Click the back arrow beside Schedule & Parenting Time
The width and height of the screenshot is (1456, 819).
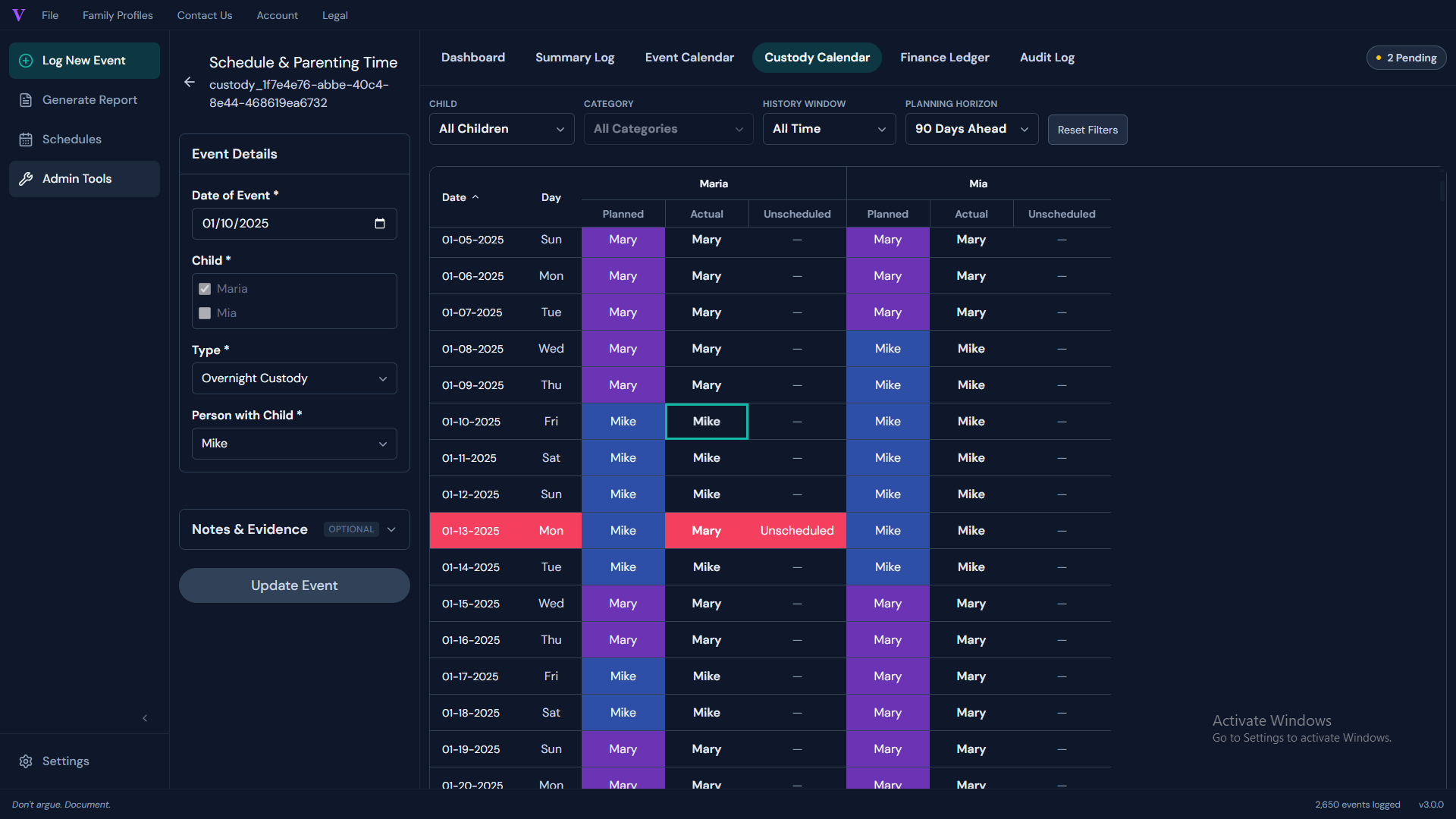click(x=190, y=82)
